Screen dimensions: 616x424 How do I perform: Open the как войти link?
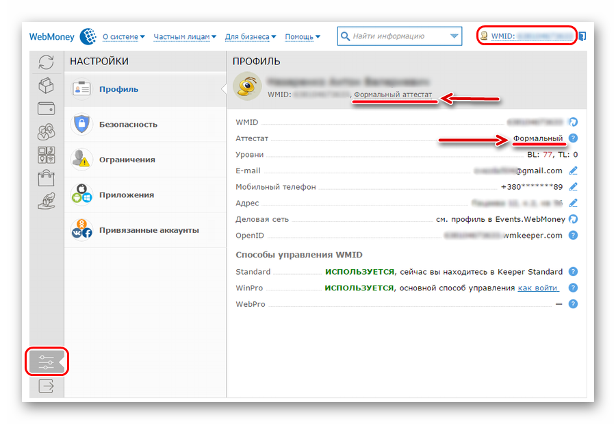(538, 288)
